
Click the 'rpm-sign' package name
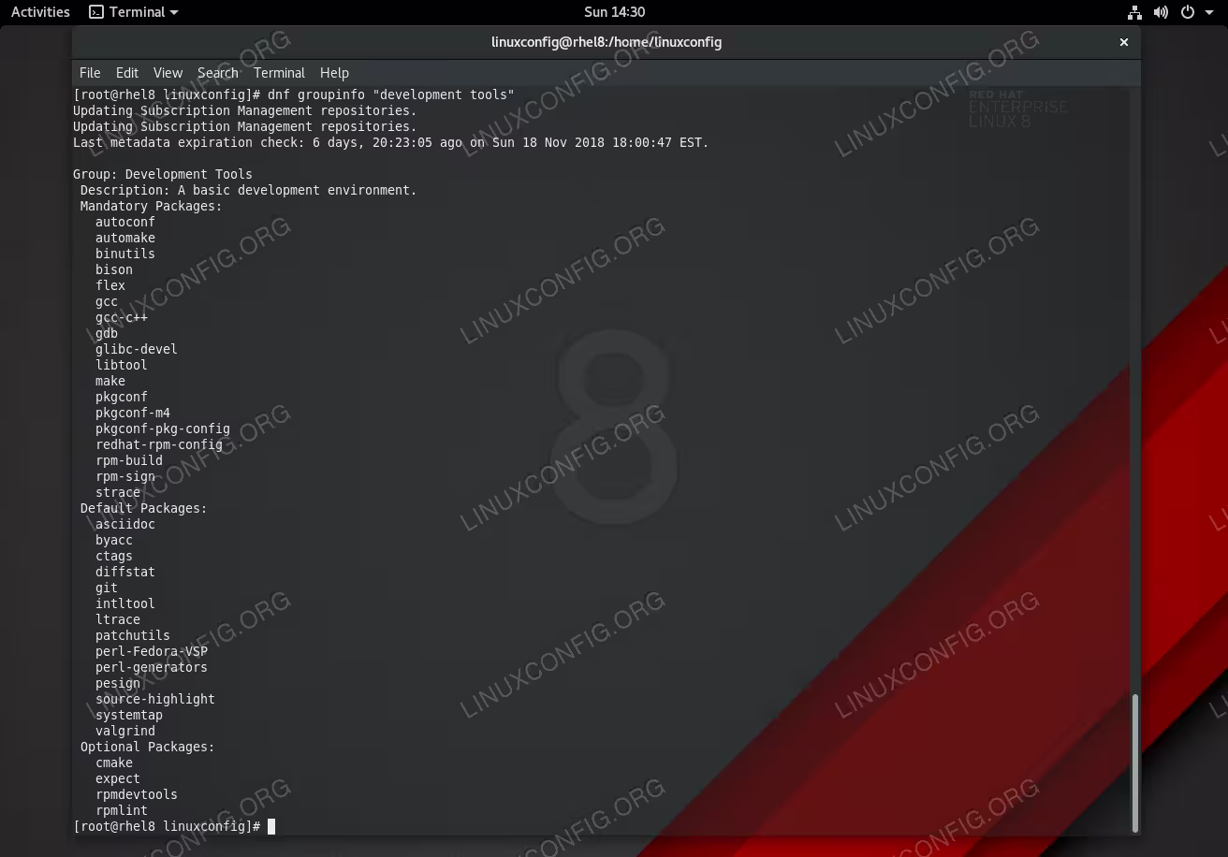point(125,476)
